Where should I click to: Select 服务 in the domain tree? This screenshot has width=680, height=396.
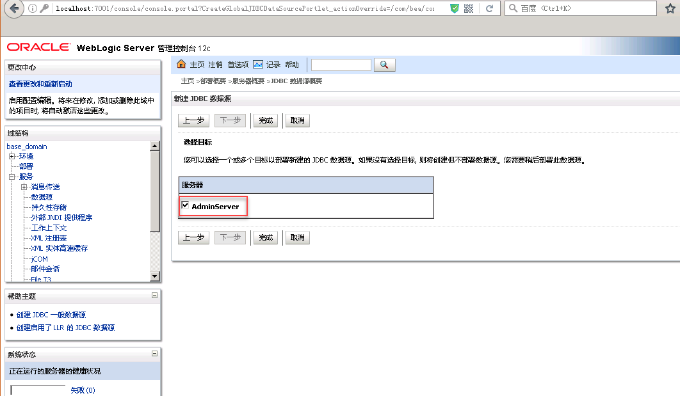click(x=26, y=177)
